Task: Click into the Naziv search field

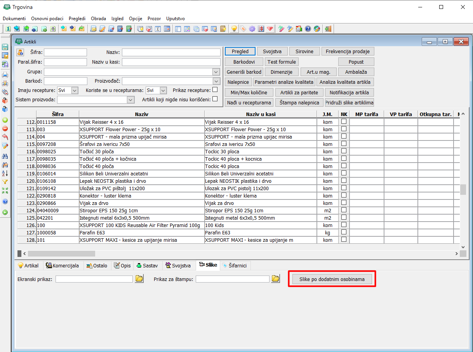Action: point(171,52)
